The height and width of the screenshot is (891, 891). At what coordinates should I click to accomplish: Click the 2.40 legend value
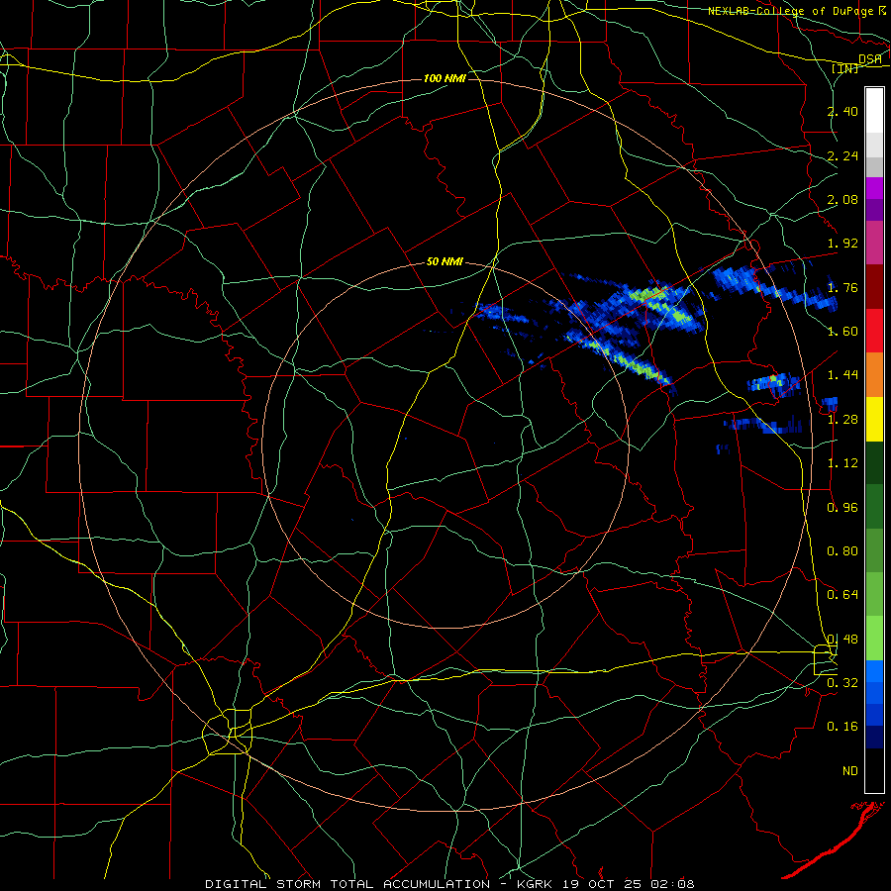[842, 111]
